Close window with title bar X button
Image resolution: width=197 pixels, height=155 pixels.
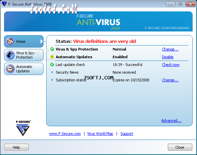coord(190,4)
